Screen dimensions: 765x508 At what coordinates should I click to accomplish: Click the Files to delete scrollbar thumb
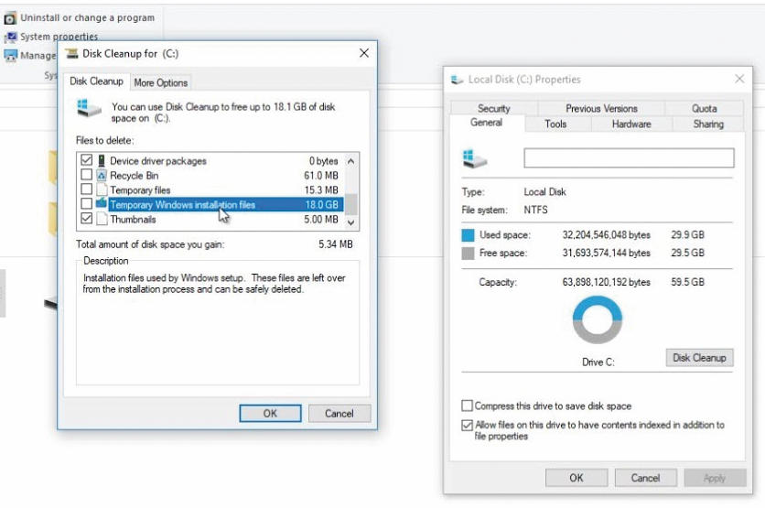tap(350, 204)
